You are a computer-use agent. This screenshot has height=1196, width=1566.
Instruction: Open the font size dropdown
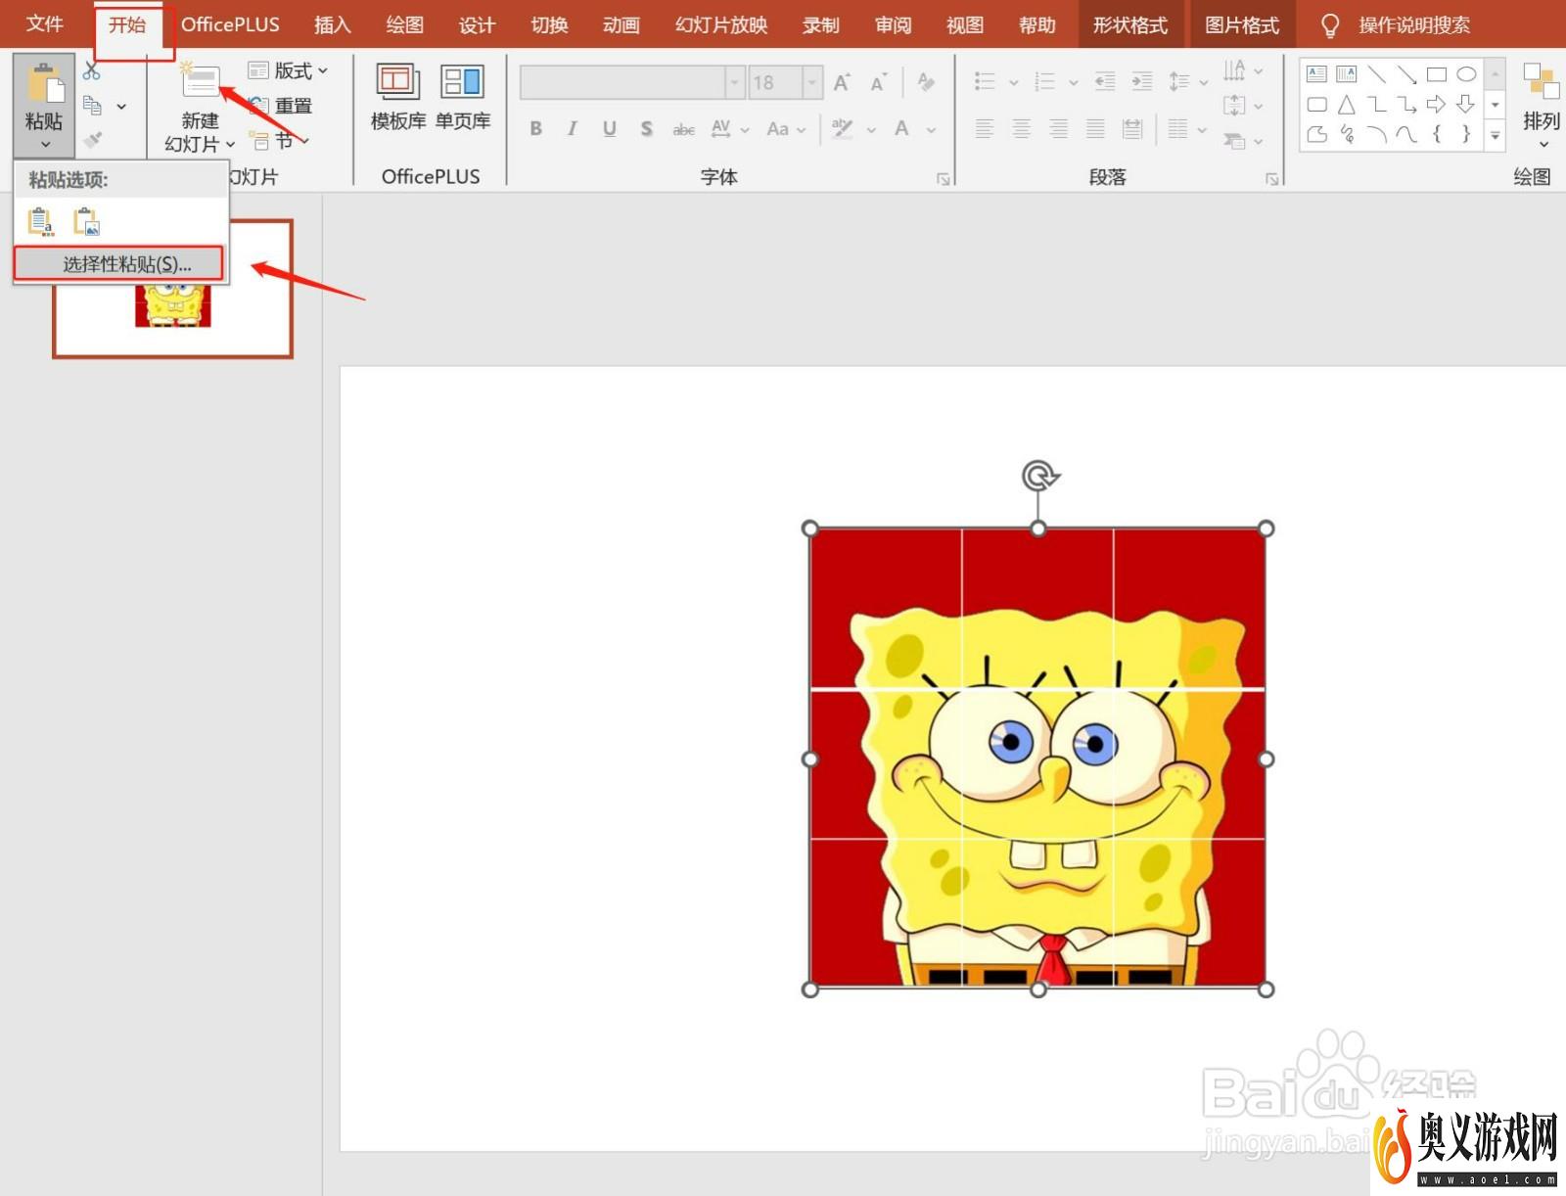click(x=812, y=83)
